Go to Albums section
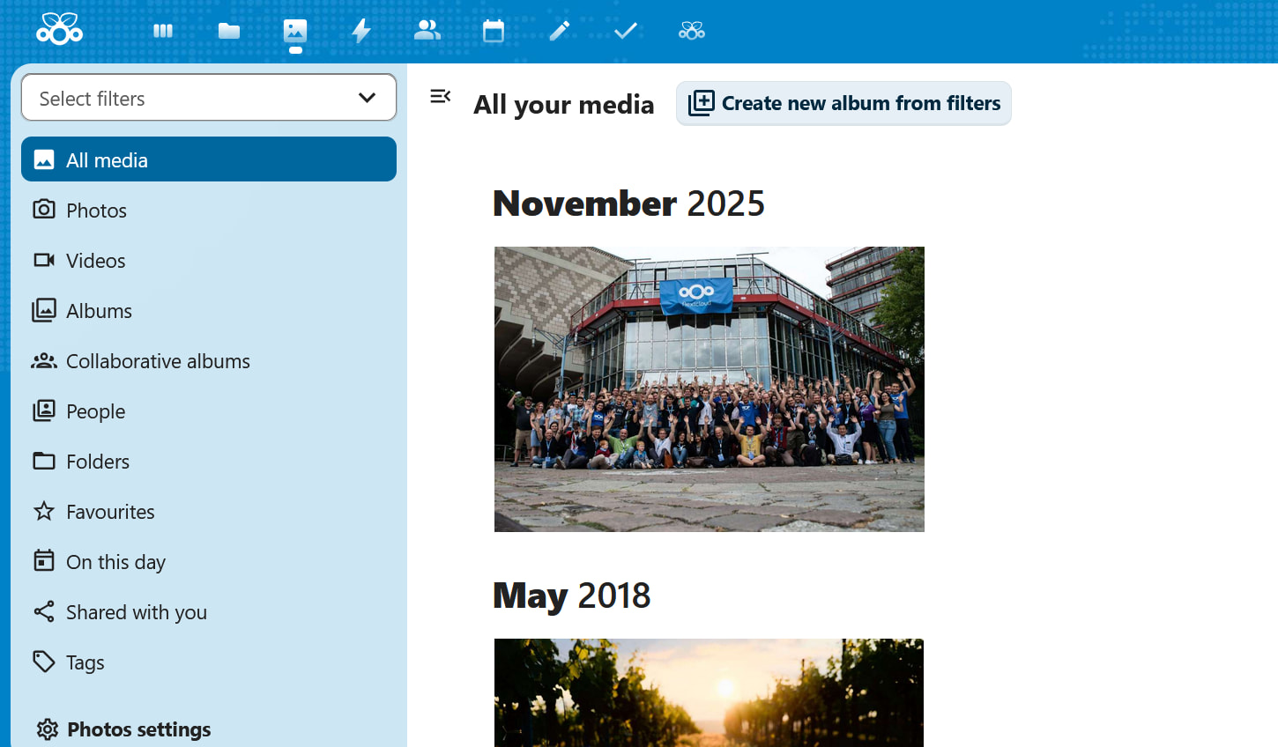The height and width of the screenshot is (747, 1278). pos(99,311)
